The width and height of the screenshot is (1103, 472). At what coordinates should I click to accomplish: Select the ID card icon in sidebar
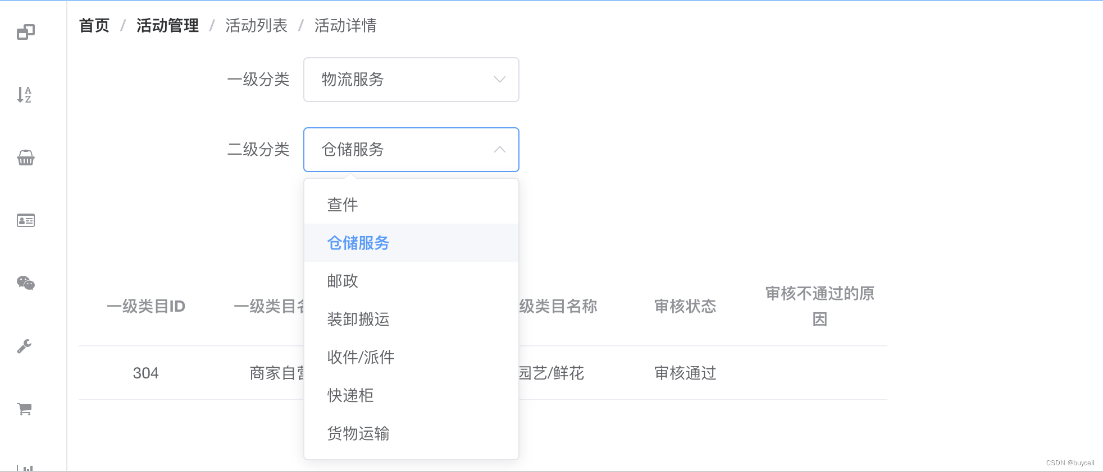pos(26,220)
